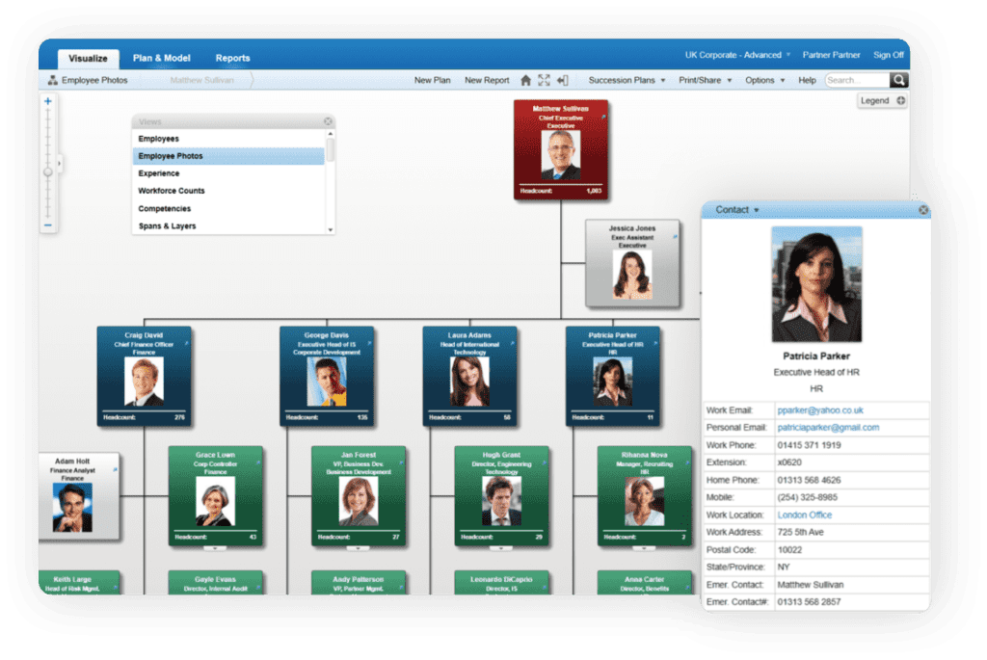The image size is (987, 660).
Task: Select Employee Photos in the Views list
Action: (x=228, y=156)
